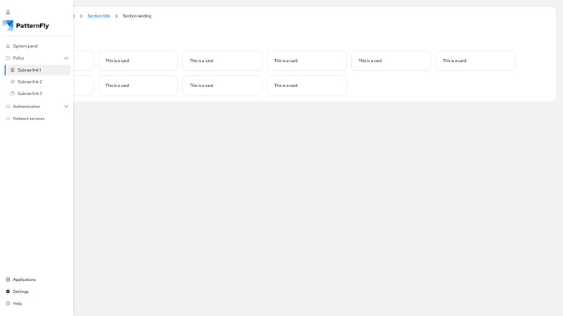The height and width of the screenshot is (316, 563).
Task: Open Applications nav item
Action: 37,279
